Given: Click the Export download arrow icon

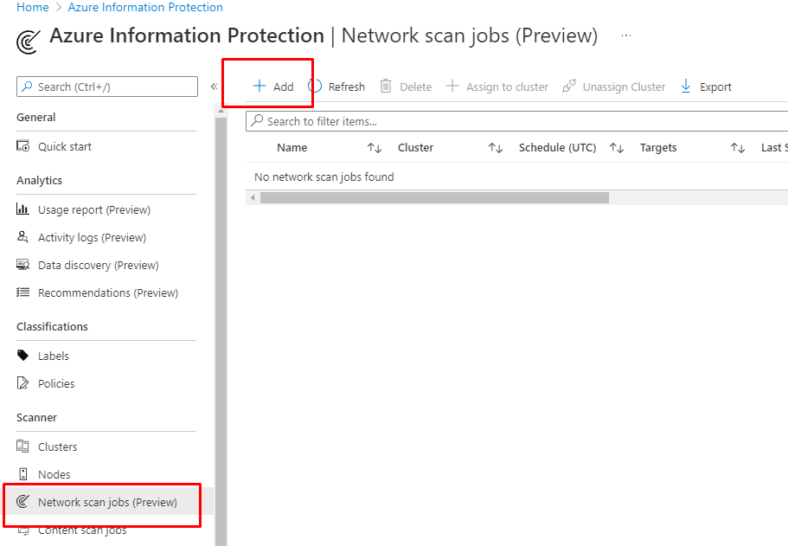Looking at the screenshot, I should [x=686, y=87].
